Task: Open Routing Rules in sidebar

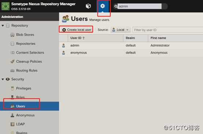Action: point(27,70)
